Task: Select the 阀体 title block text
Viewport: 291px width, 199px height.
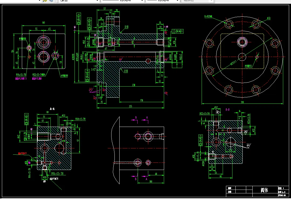Action: 264,190
